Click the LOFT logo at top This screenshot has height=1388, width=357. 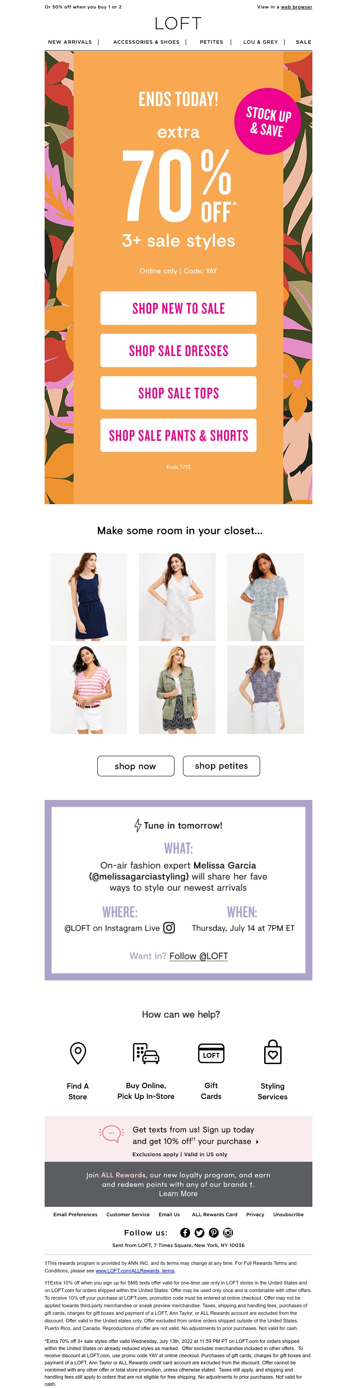[x=178, y=23]
